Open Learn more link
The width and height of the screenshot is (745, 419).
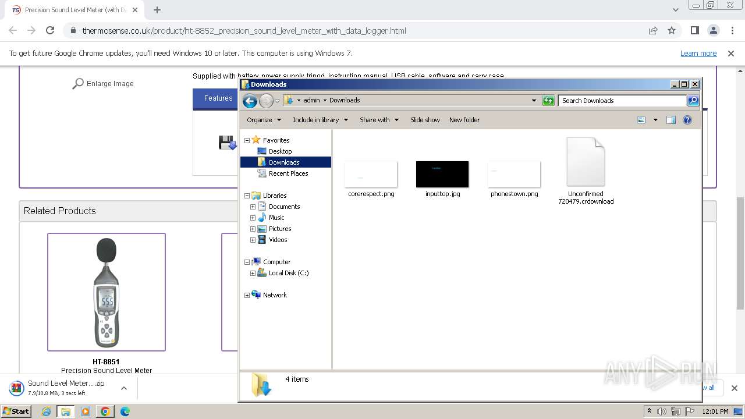(698, 54)
